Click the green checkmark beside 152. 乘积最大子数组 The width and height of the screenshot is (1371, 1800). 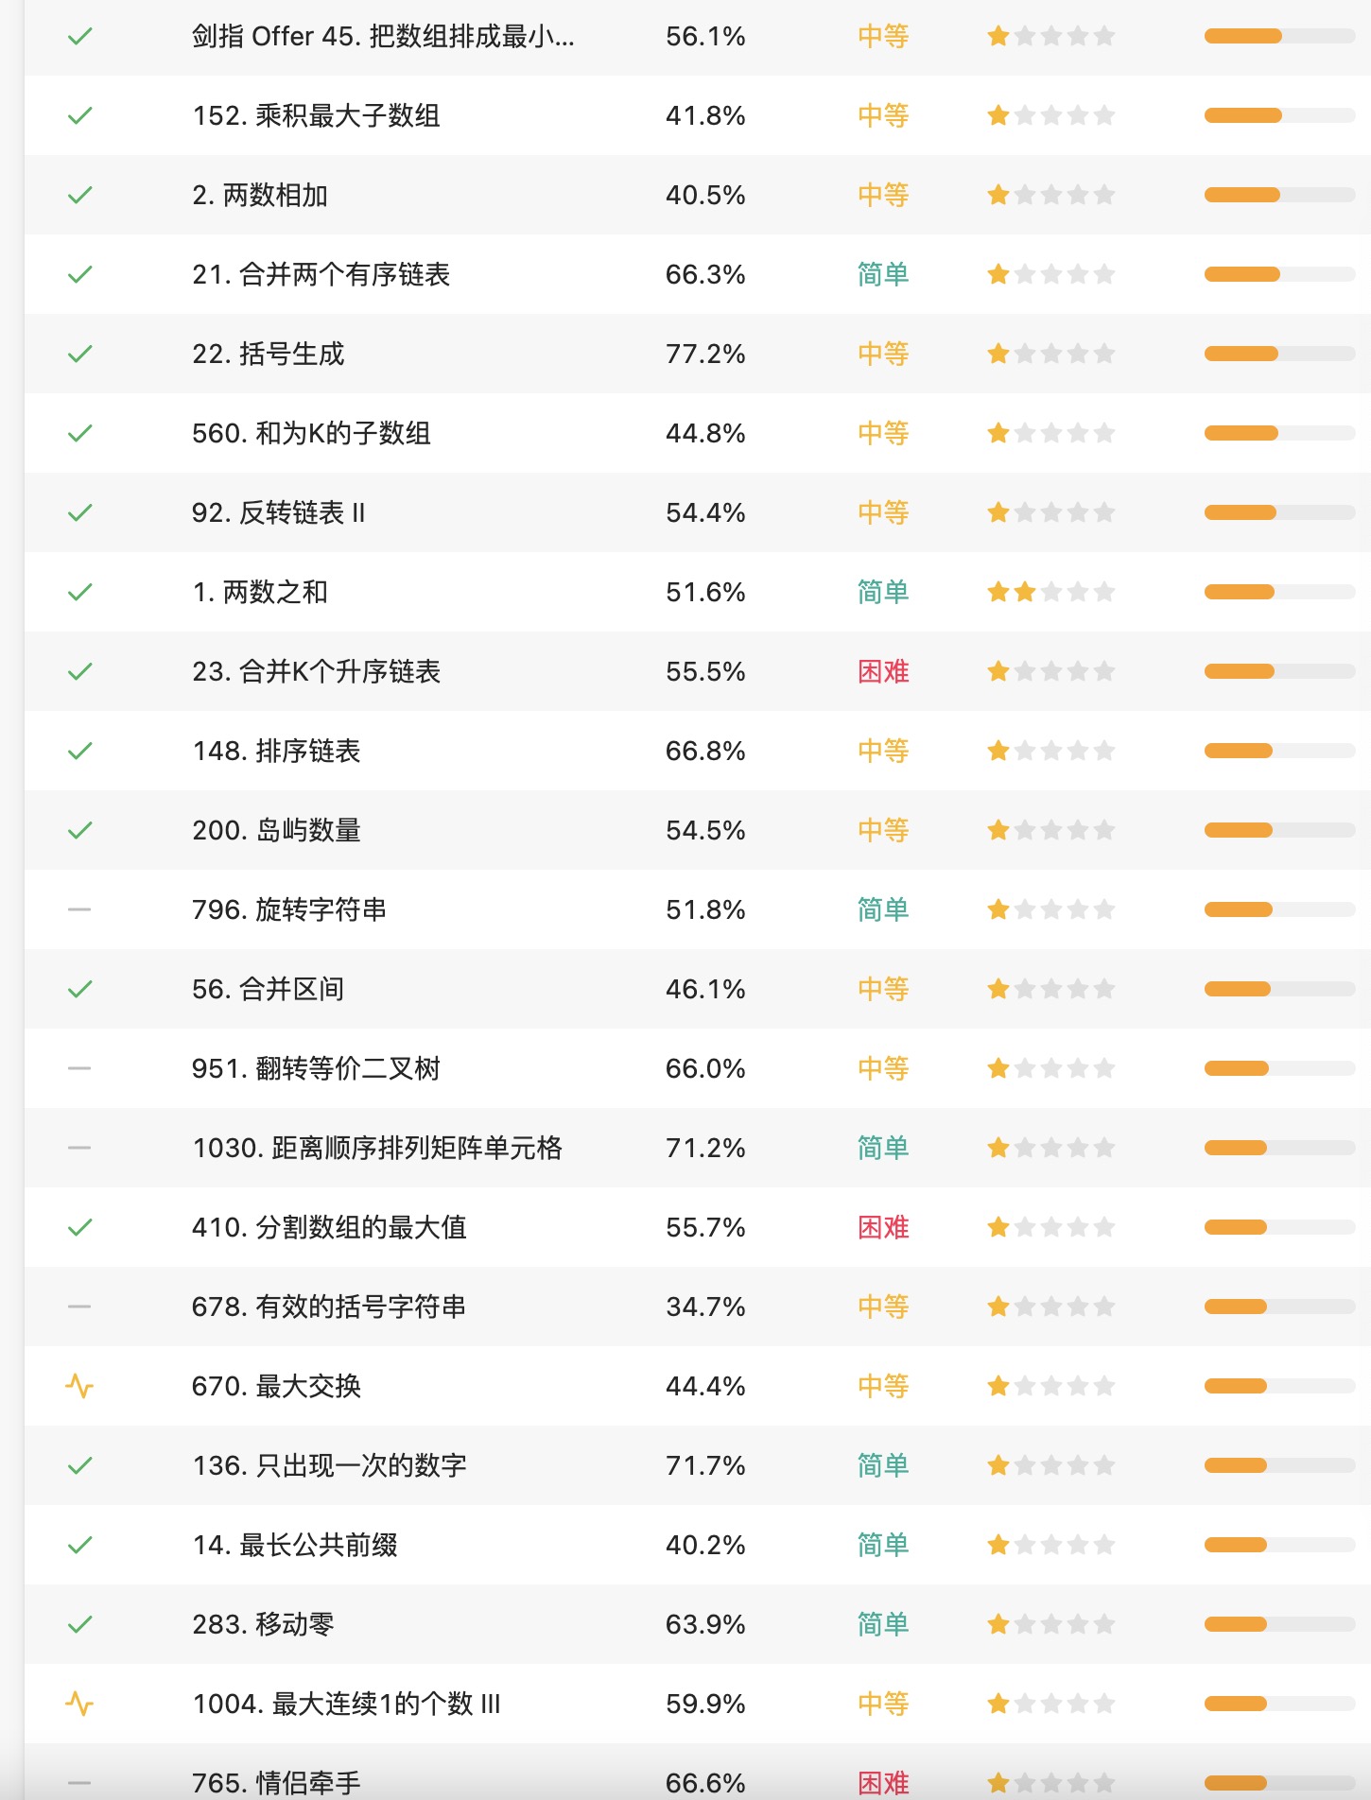click(80, 116)
